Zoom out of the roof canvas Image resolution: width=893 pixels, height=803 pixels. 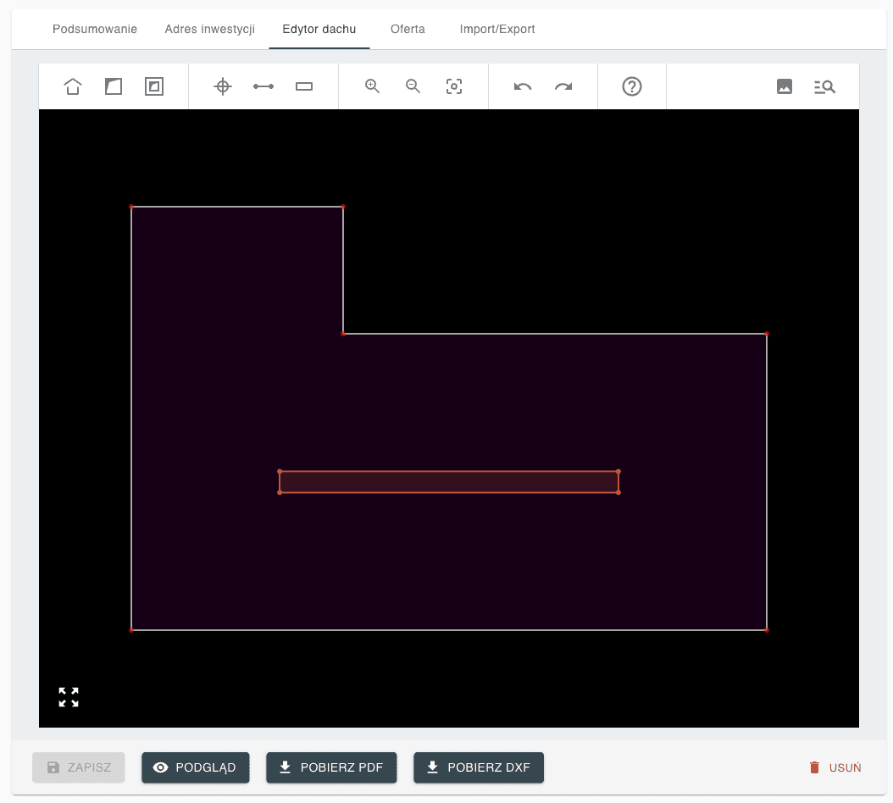click(x=413, y=86)
